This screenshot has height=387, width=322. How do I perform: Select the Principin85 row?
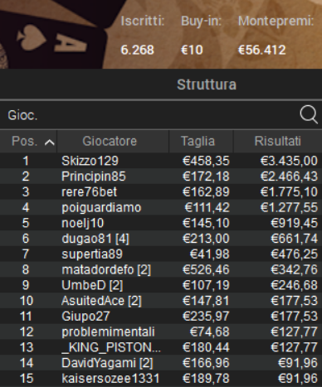click(161, 177)
